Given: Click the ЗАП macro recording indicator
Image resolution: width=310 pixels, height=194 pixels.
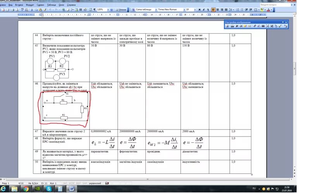Looking at the screenshot, I should click(65, 183).
